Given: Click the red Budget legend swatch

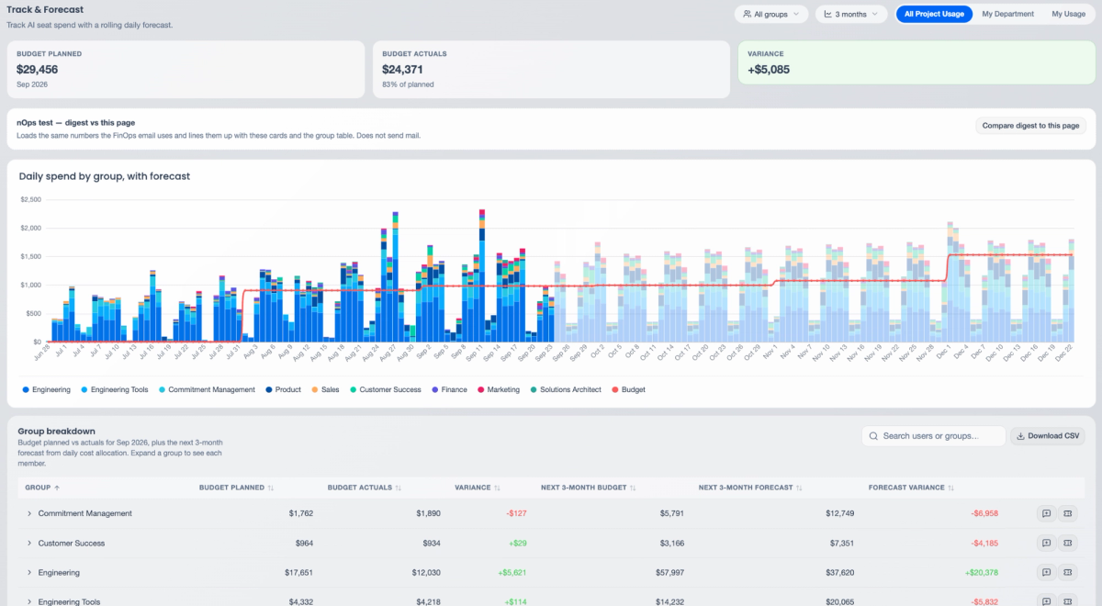Looking at the screenshot, I should (x=614, y=389).
